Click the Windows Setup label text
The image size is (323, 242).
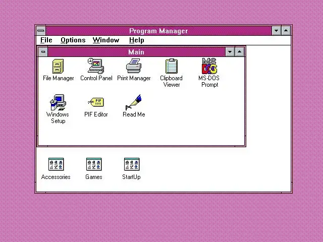(x=58, y=117)
